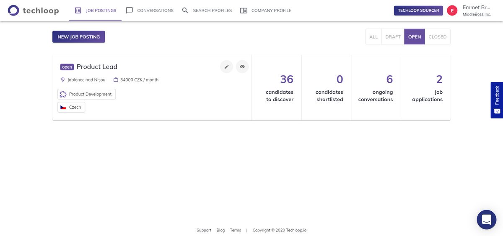Click the Copyright © 2020 Techloop.io text
Screen dimensions: 503x236
coord(279,230)
